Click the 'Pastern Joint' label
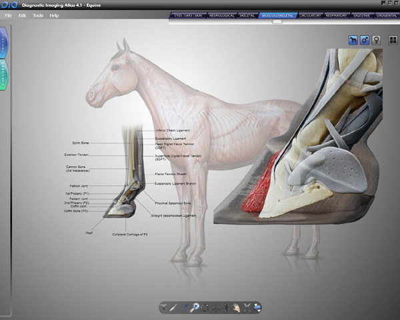This screenshot has width=400, height=320. pyautogui.click(x=79, y=199)
